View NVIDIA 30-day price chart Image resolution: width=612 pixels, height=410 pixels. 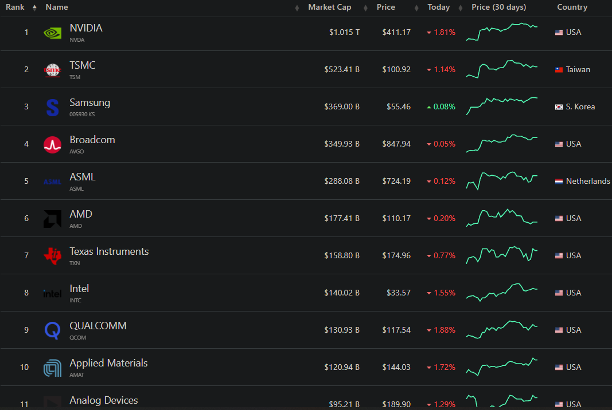coord(502,32)
